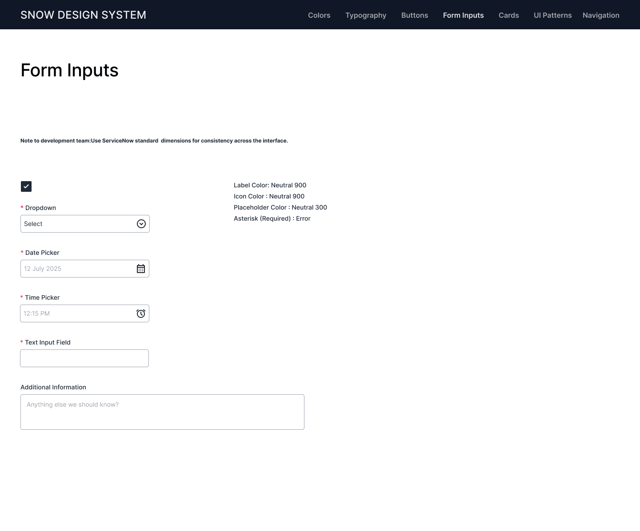This screenshot has width=640, height=531.
Task: Go to the Colors nav item
Action: click(x=319, y=15)
